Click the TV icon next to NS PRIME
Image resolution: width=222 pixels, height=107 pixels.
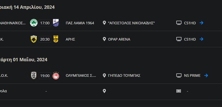click(x=179, y=75)
